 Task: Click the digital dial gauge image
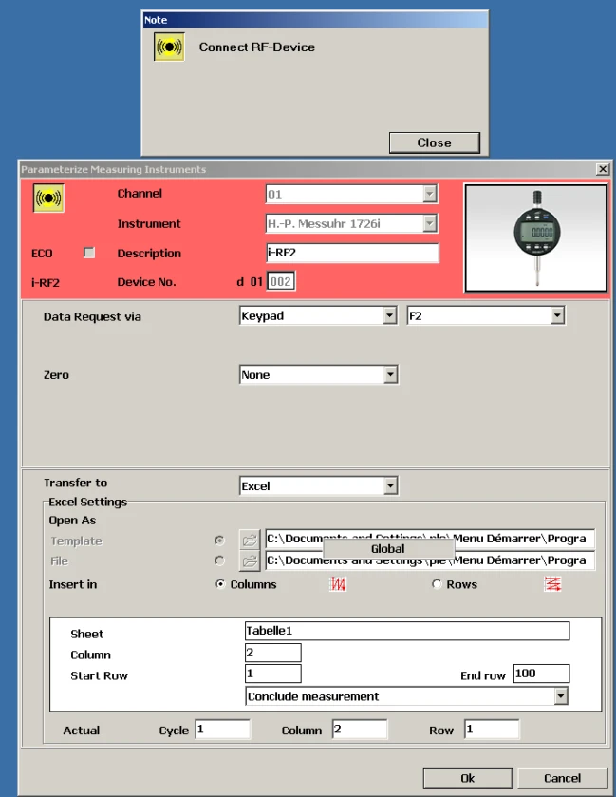pyautogui.click(x=535, y=237)
